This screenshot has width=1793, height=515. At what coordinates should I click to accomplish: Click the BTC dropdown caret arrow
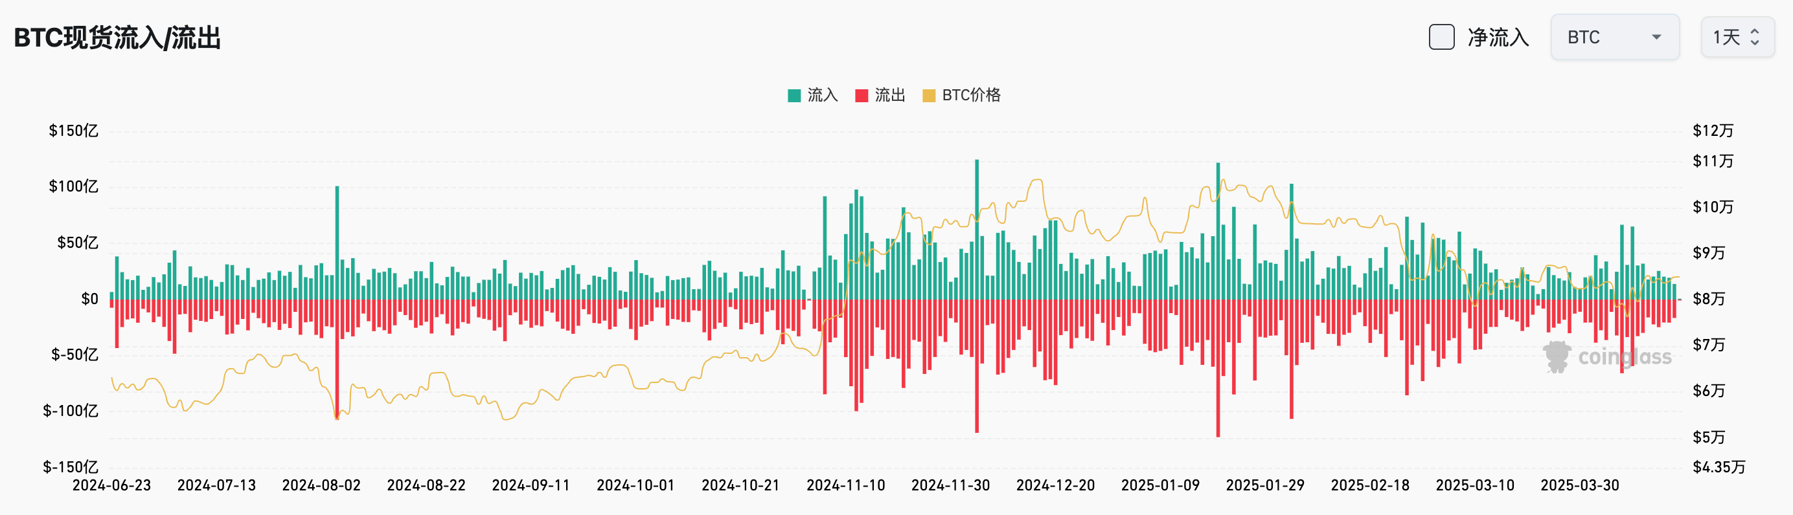click(1656, 37)
